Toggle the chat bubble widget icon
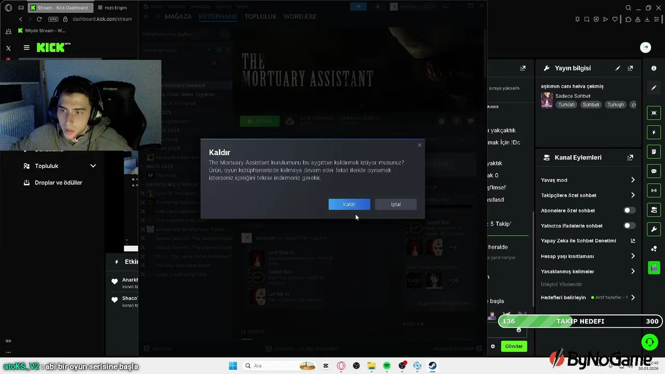 (x=654, y=171)
